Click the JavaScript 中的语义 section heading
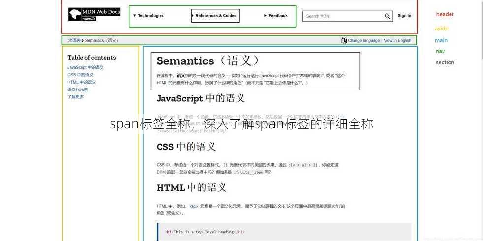Viewport: 483px width, 241px height. tap(200, 98)
